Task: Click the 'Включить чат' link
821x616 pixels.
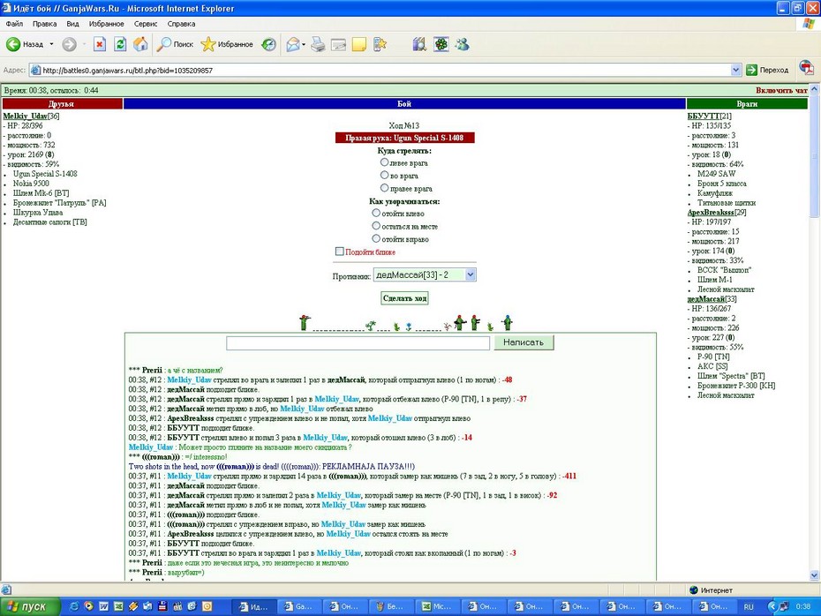Action: [781, 91]
